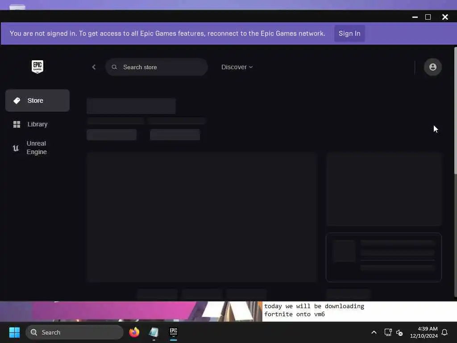
Task: Click the network status tray icon
Action: [388, 332]
